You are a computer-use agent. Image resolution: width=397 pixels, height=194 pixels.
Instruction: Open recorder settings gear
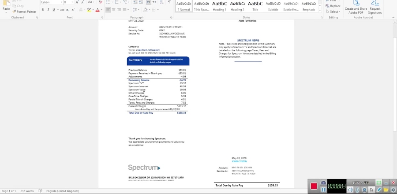click(x=393, y=190)
